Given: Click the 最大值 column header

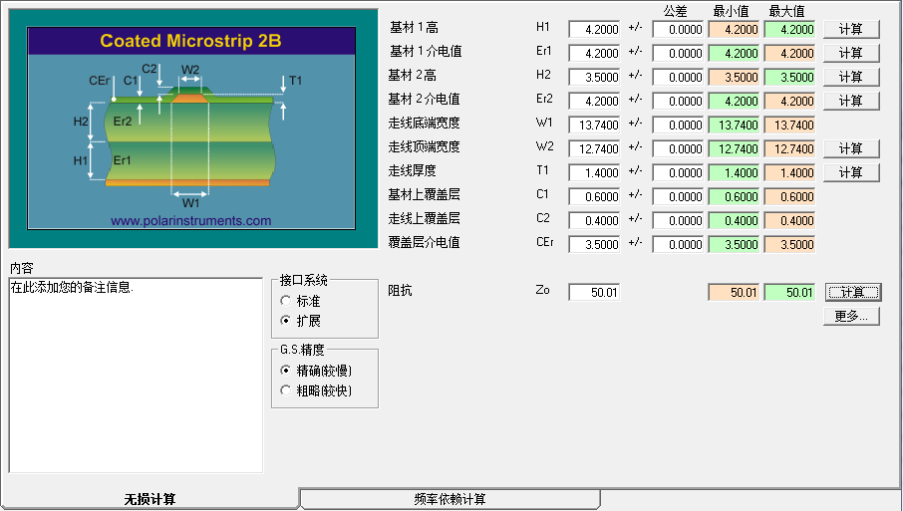Looking at the screenshot, I should click(787, 11).
